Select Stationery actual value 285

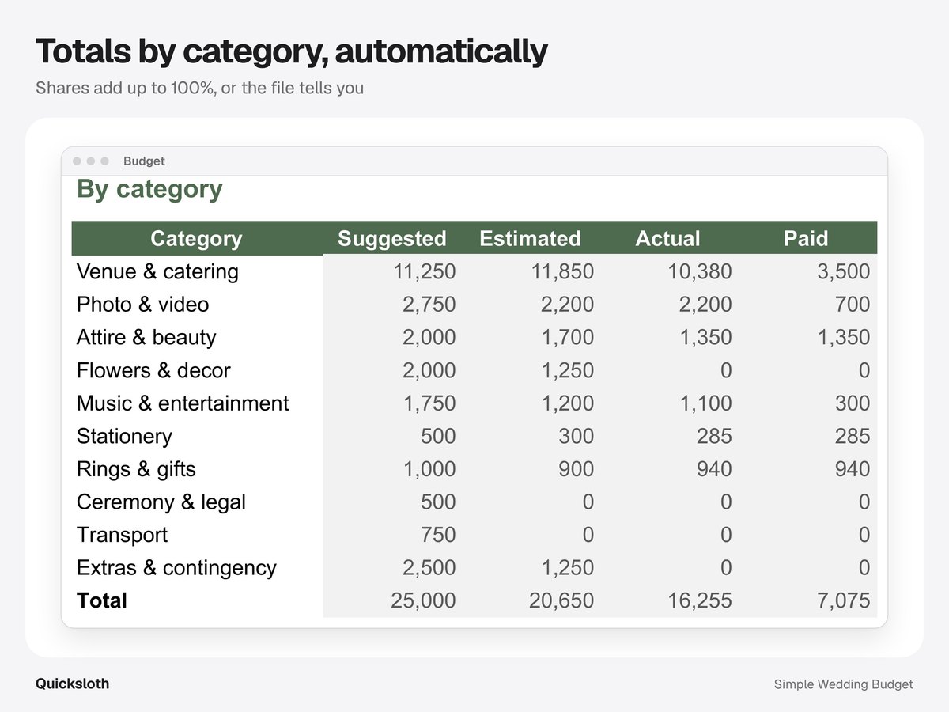point(714,437)
